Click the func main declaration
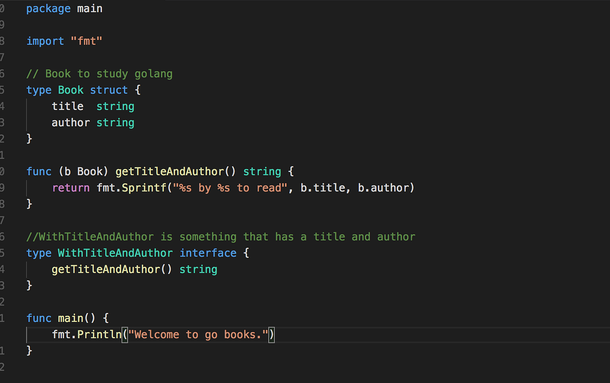The width and height of the screenshot is (610, 383). coord(61,318)
